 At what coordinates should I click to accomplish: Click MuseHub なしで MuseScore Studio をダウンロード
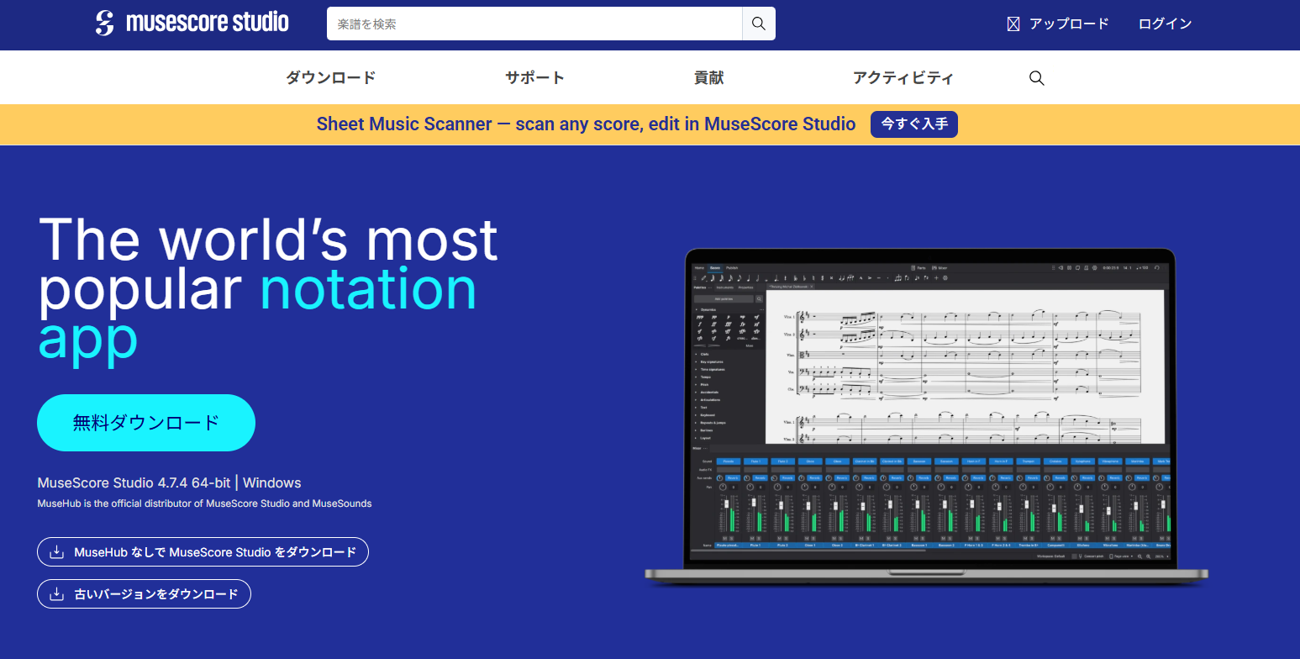point(203,552)
